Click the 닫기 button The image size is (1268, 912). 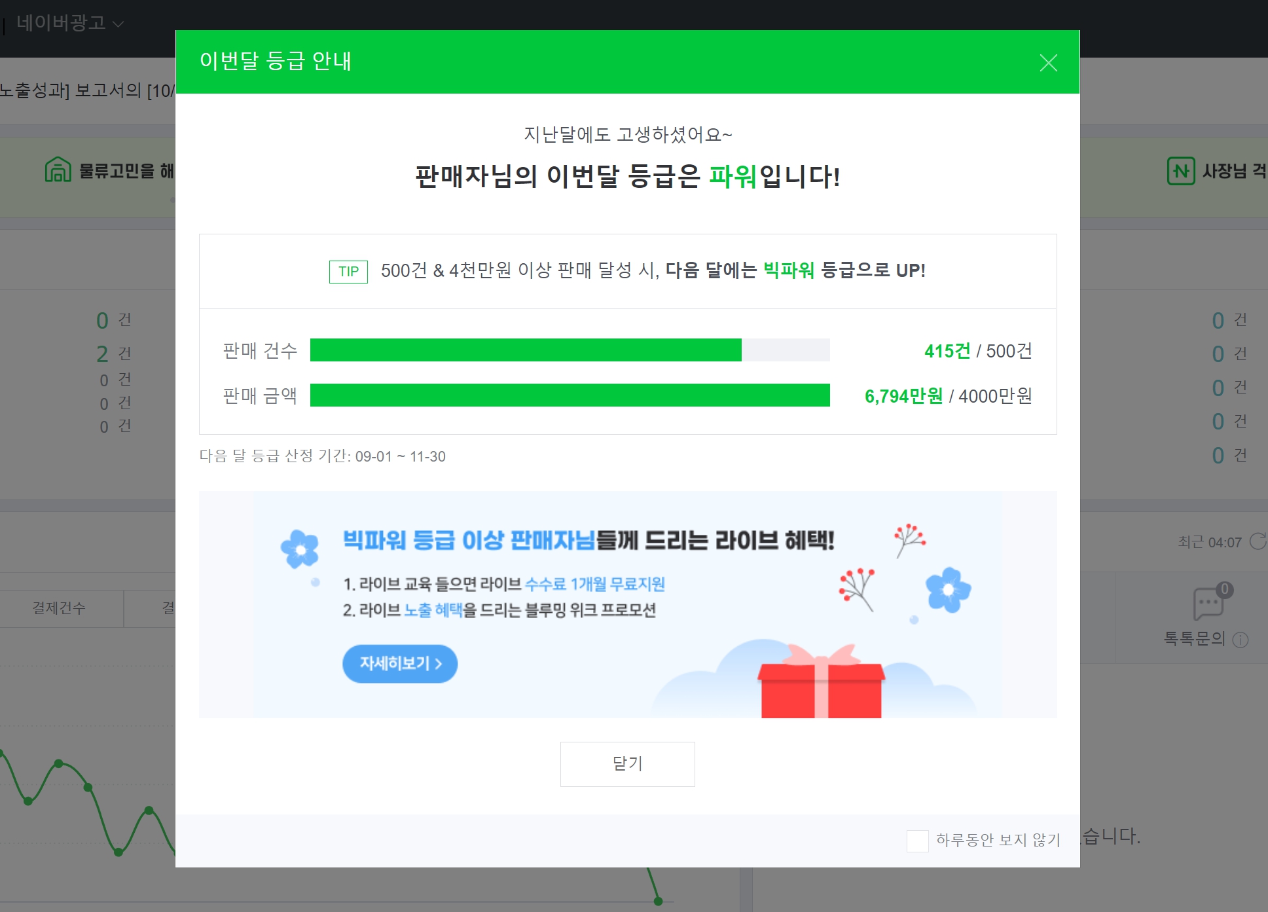click(x=627, y=764)
